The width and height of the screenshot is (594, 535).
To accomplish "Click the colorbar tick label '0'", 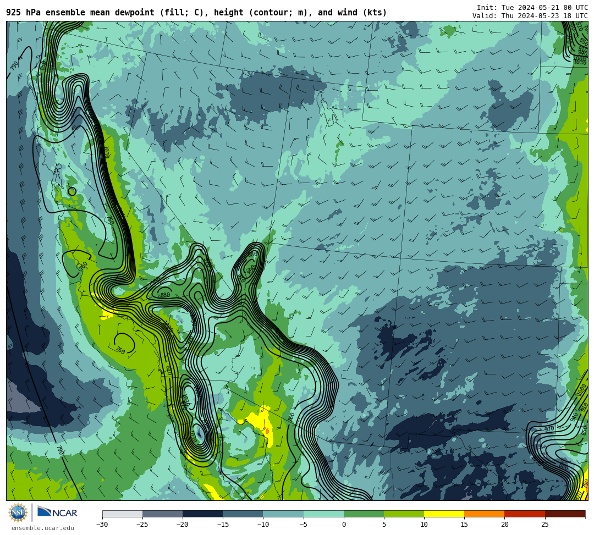I will [344, 525].
